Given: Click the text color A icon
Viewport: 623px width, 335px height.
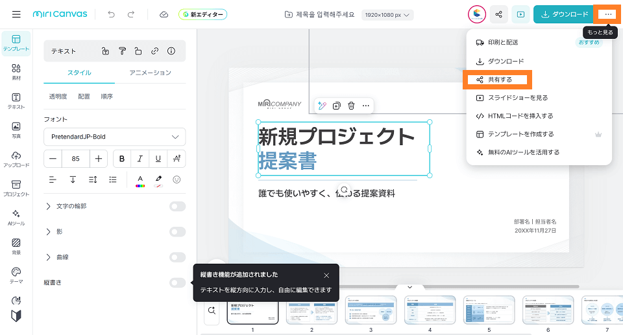Looking at the screenshot, I should pos(140,179).
